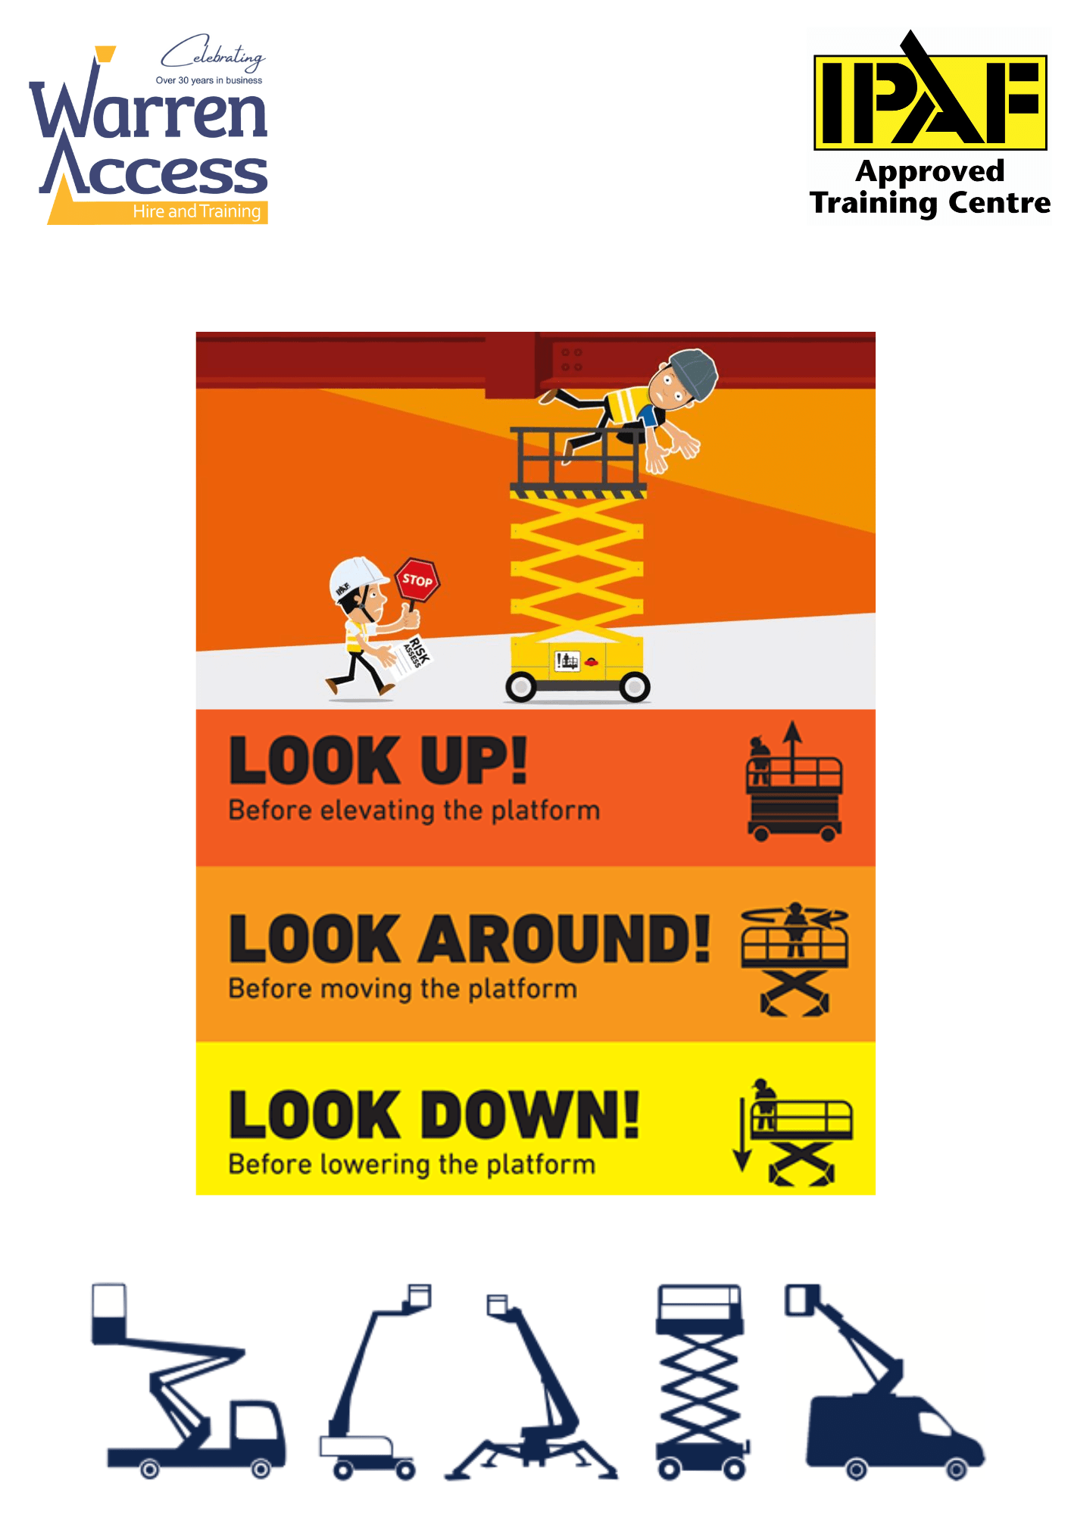
Task: Click the LOOK UP! heading
Action: (x=378, y=760)
